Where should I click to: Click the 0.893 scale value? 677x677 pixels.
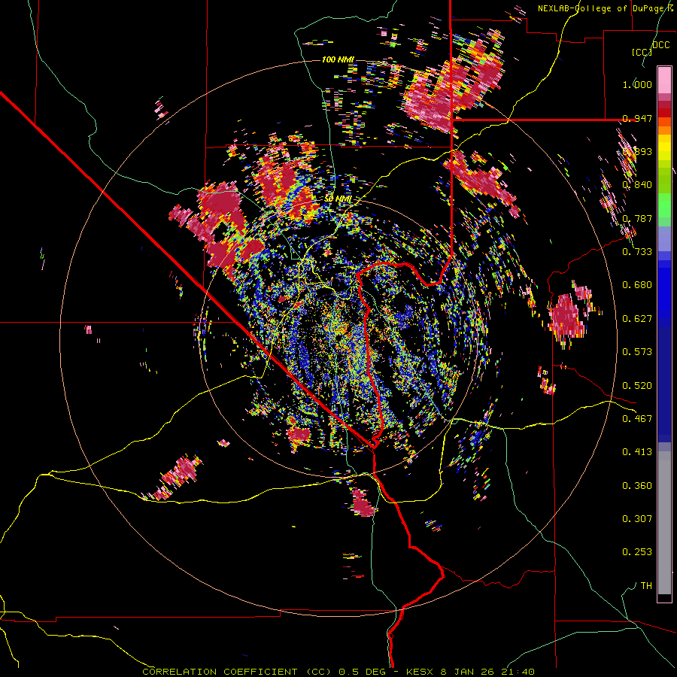pyautogui.click(x=637, y=151)
